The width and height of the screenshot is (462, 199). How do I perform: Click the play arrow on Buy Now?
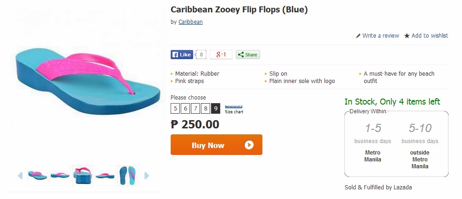(249, 145)
